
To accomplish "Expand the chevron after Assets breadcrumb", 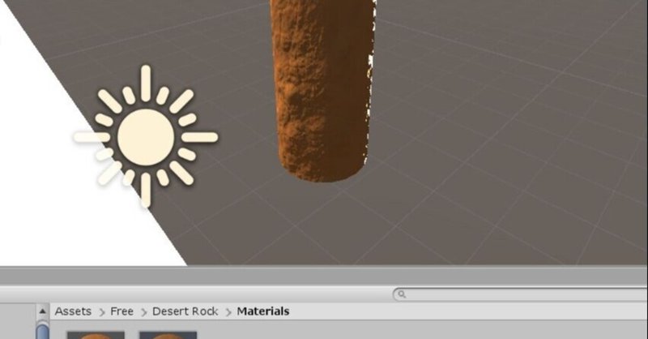I will pos(102,312).
